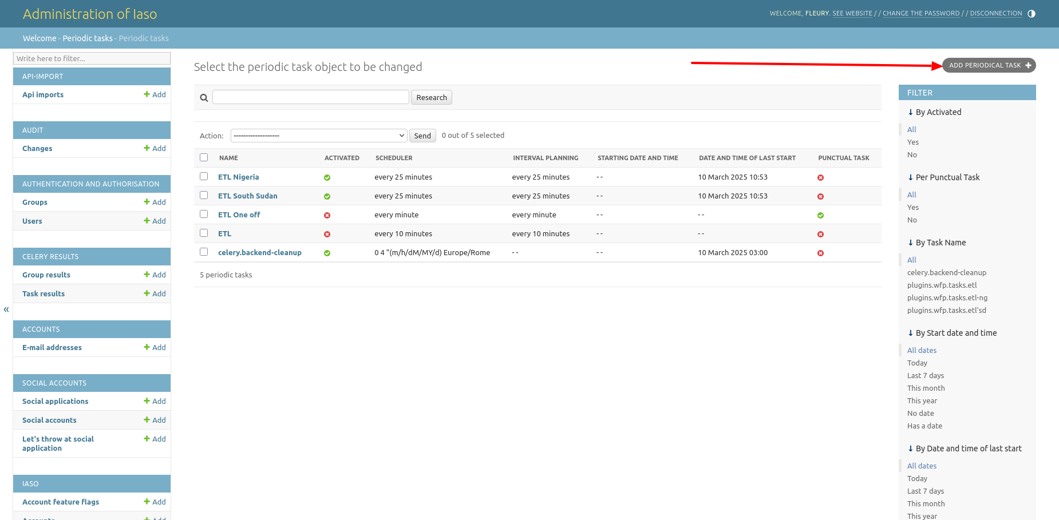Toggle the light/dark theme icon
Image resolution: width=1059 pixels, height=520 pixels.
click(1032, 14)
